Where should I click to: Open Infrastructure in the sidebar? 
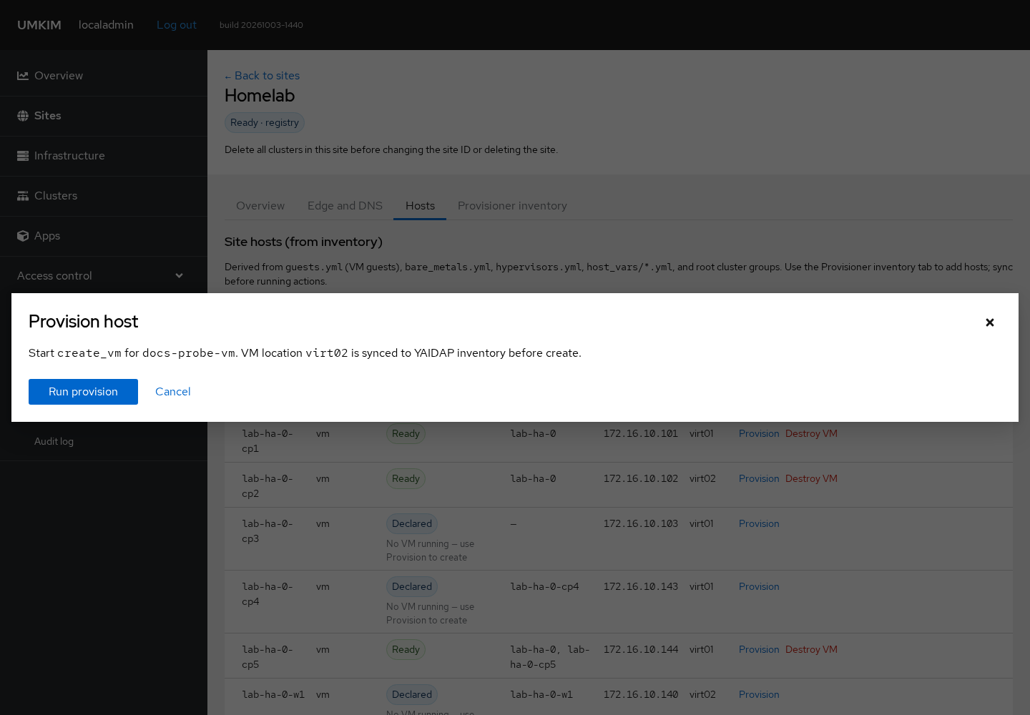tap(104, 156)
